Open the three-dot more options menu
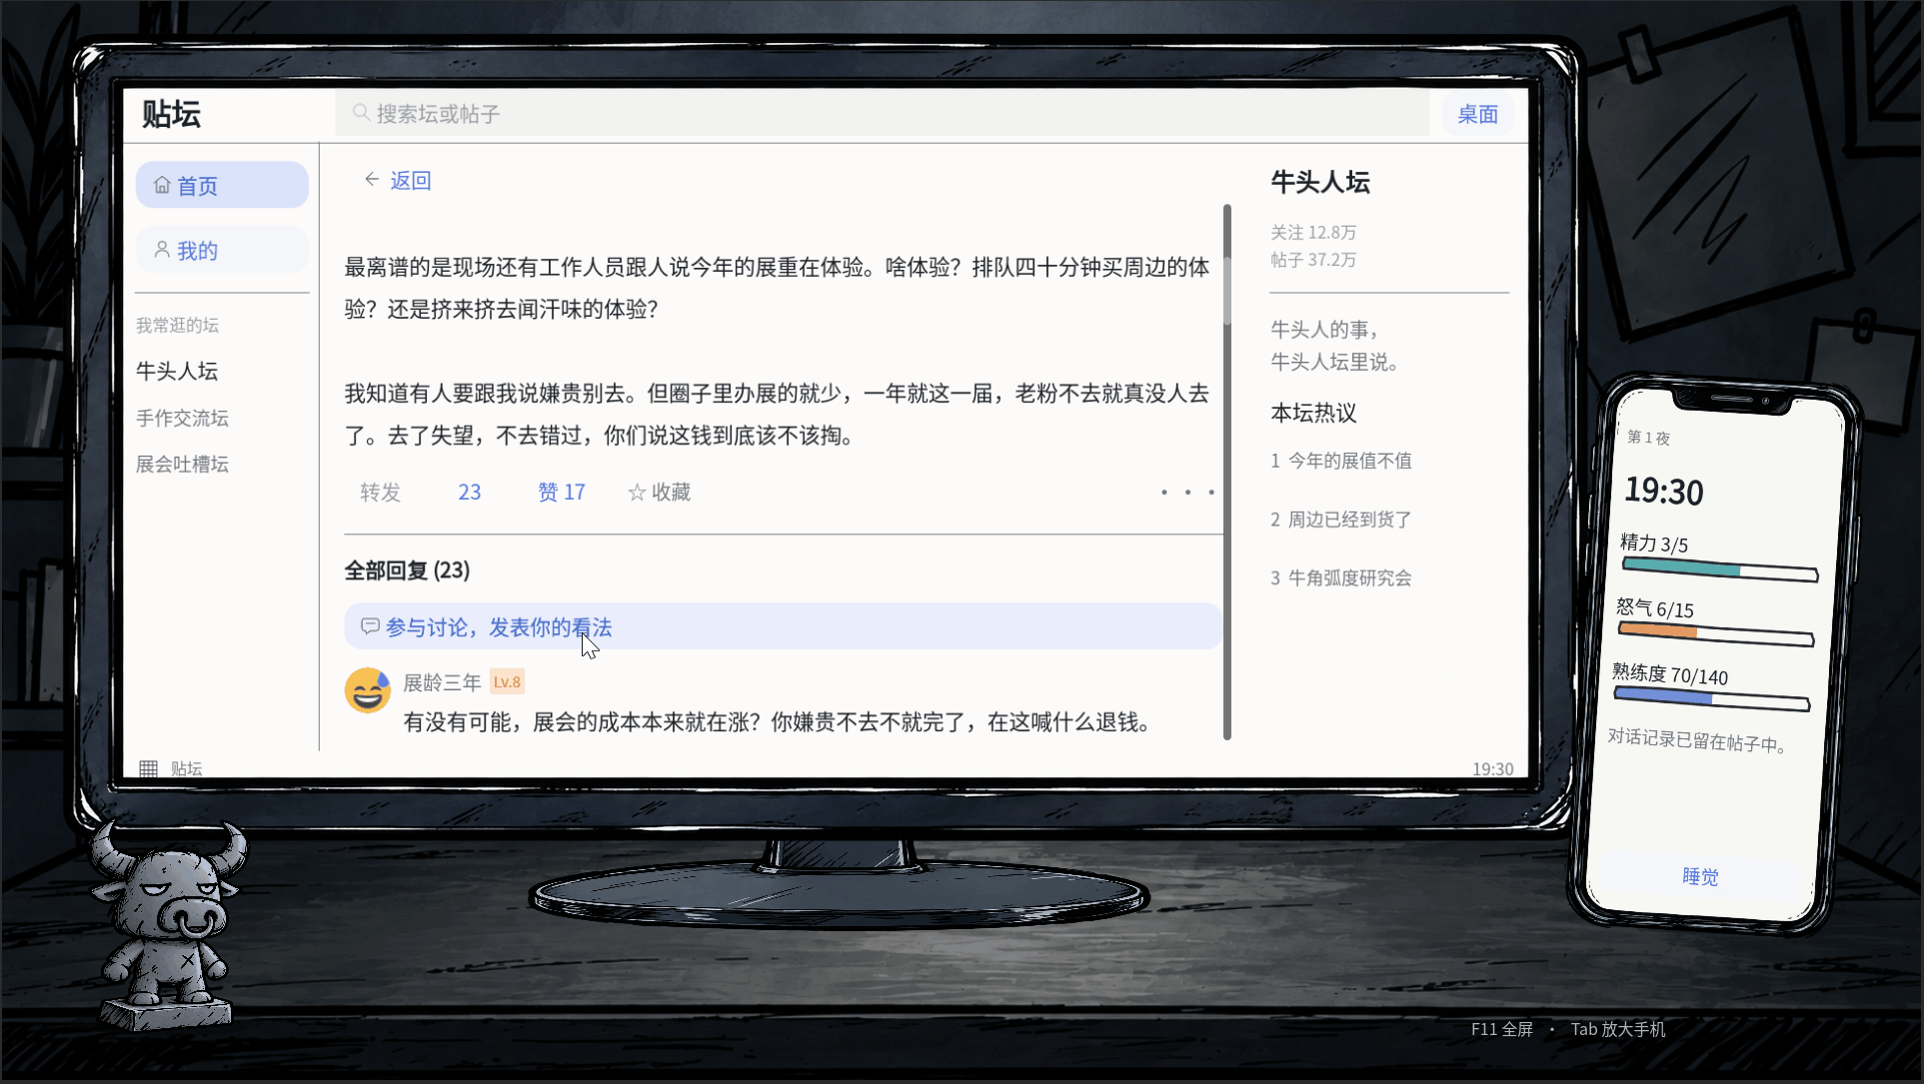Viewport: 1924px width, 1084px height. (x=1187, y=492)
